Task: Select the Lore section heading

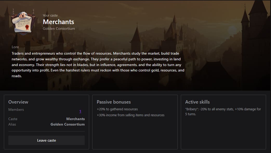Action: 15,47
